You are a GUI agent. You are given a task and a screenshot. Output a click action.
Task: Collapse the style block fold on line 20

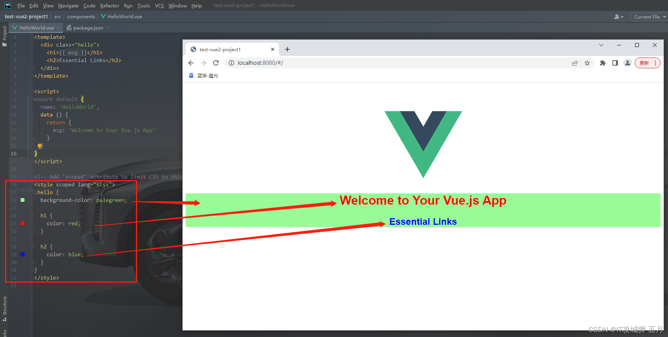tap(32, 184)
